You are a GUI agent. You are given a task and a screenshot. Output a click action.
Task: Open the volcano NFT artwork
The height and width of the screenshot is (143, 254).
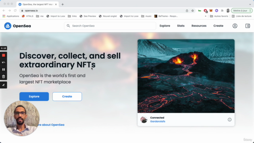[186, 76]
